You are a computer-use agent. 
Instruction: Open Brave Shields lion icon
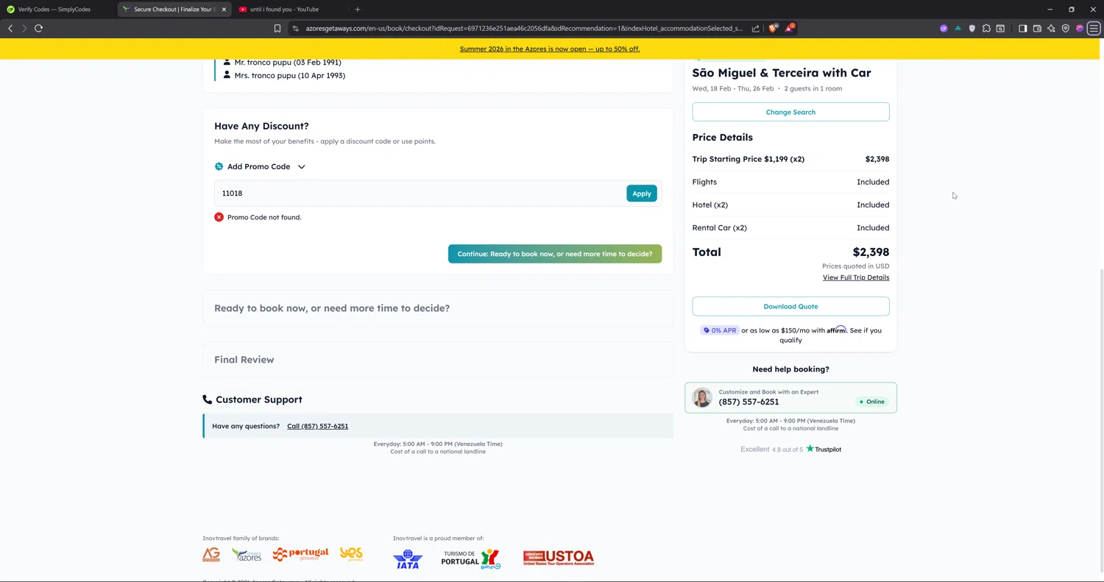coord(773,28)
